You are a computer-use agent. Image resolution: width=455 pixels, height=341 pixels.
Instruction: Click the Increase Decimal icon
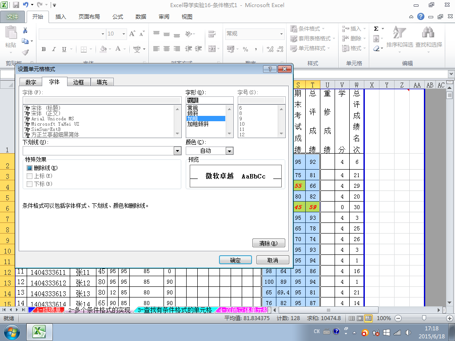click(270, 49)
